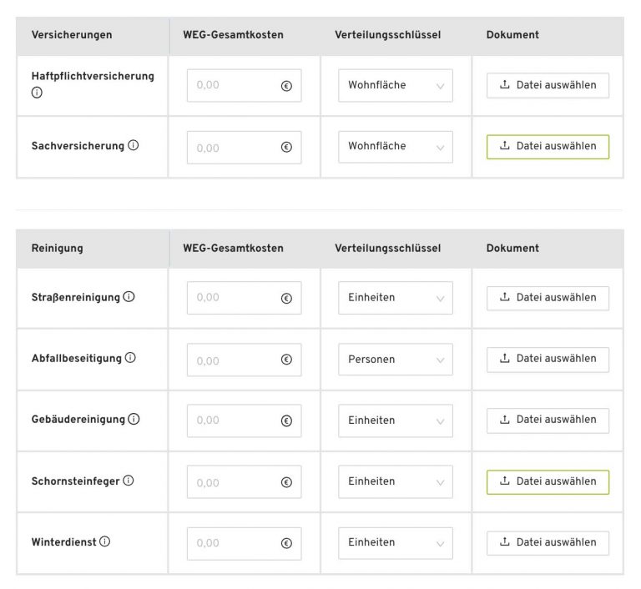Screen dimensions: 641x589
Task: Open Abfallbeseitigung info tooltip icon
Action: (130, 358)
